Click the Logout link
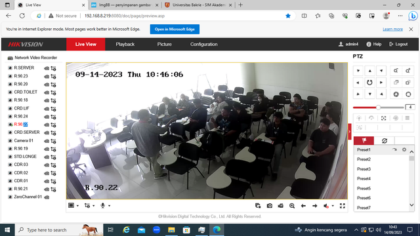 click(398, 44)
